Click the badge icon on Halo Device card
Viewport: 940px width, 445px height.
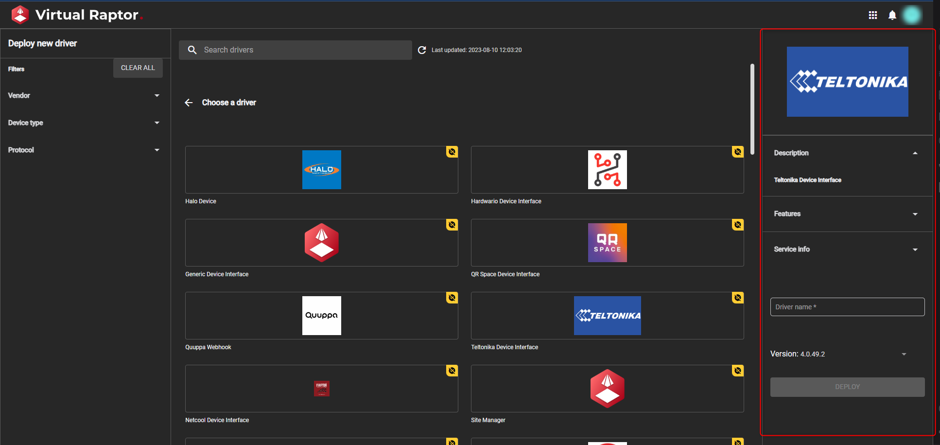(x=452, y=152)
